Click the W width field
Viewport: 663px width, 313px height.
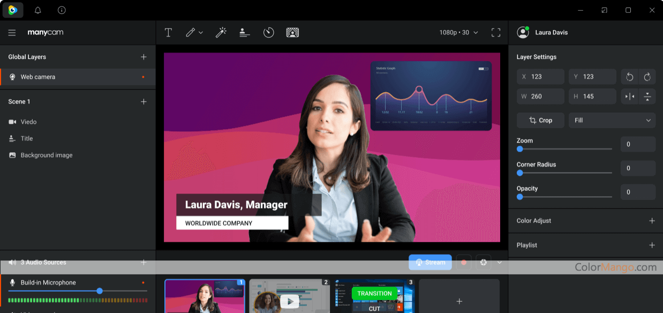(540, 96)
